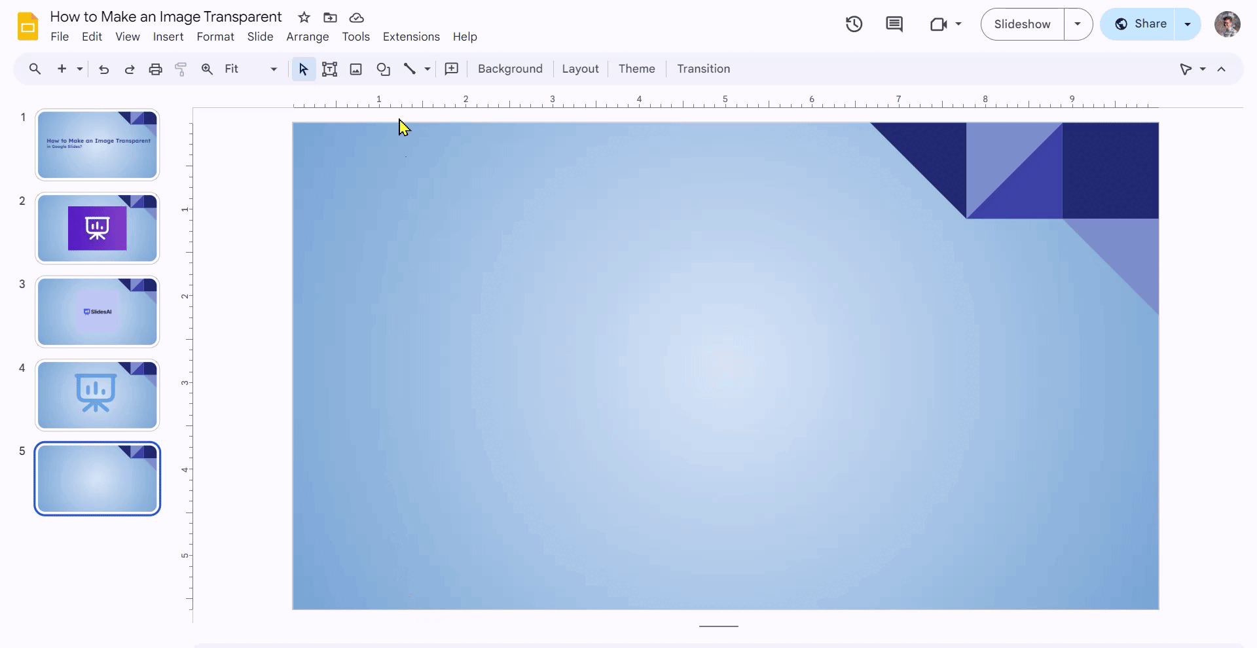
Task: Click the Insert image icon
Action: 355,69
